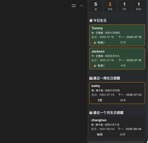Click kathy's 7天 countdown

pos(100,100)
